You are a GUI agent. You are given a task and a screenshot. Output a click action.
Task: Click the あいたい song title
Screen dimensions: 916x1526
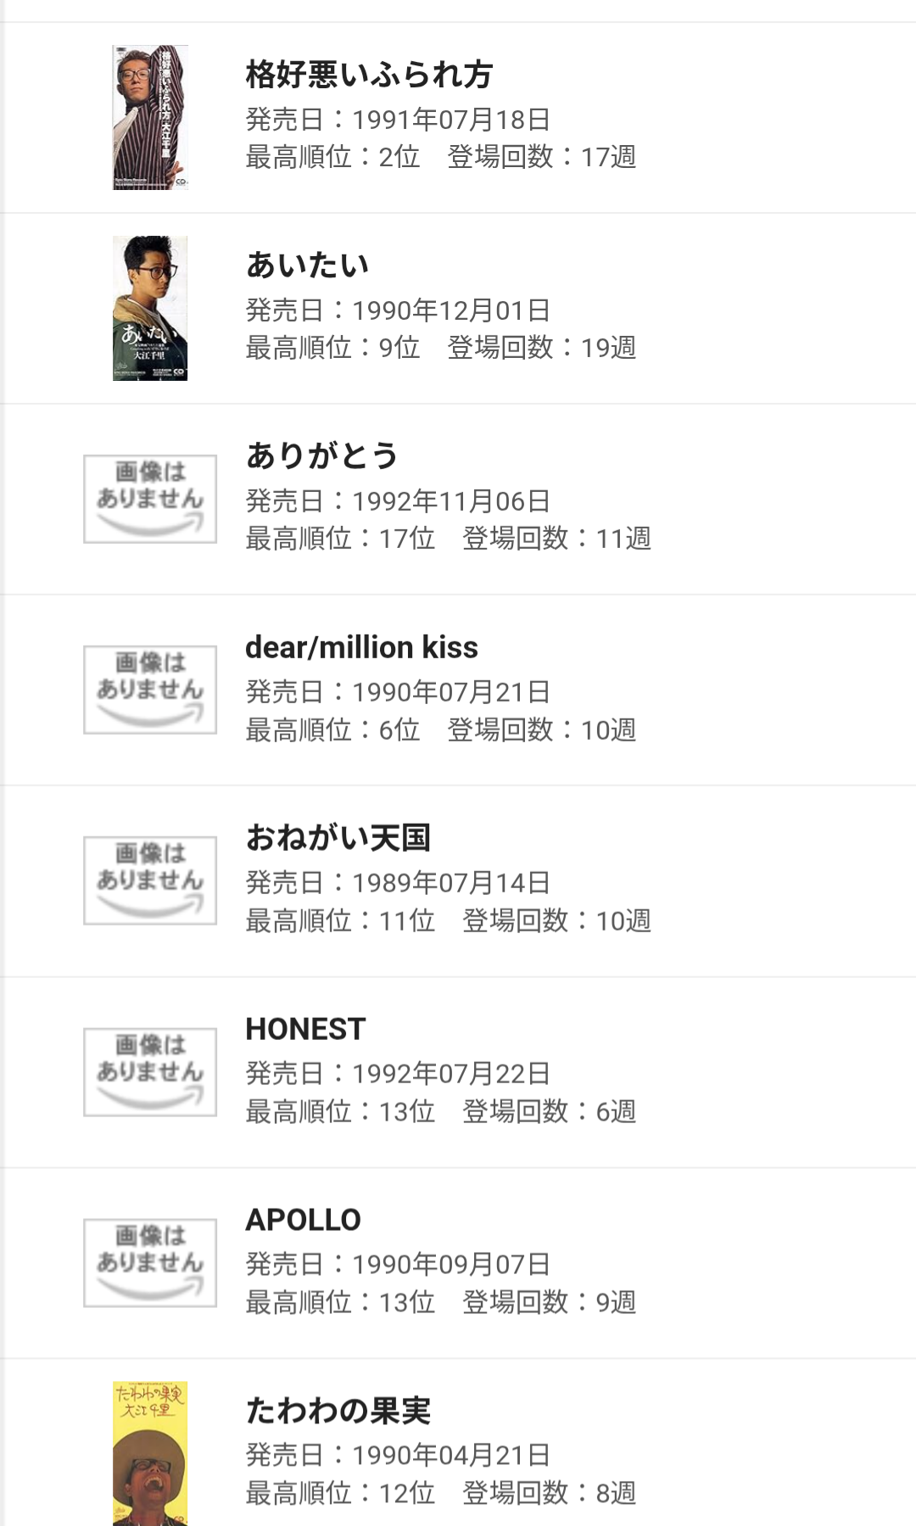(x=307, y=266)
